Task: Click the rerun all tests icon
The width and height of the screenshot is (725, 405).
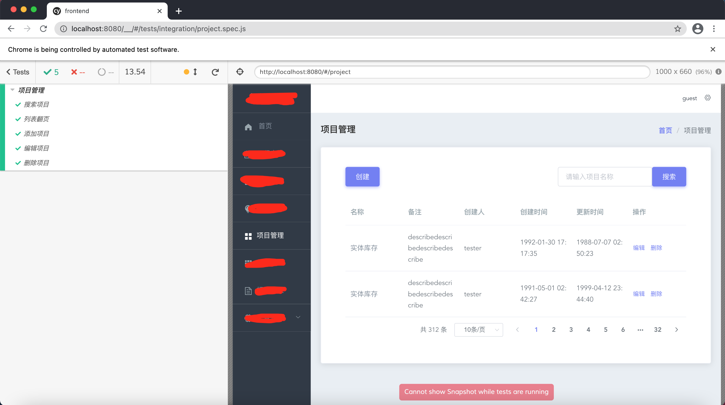Action: point(215,72)
